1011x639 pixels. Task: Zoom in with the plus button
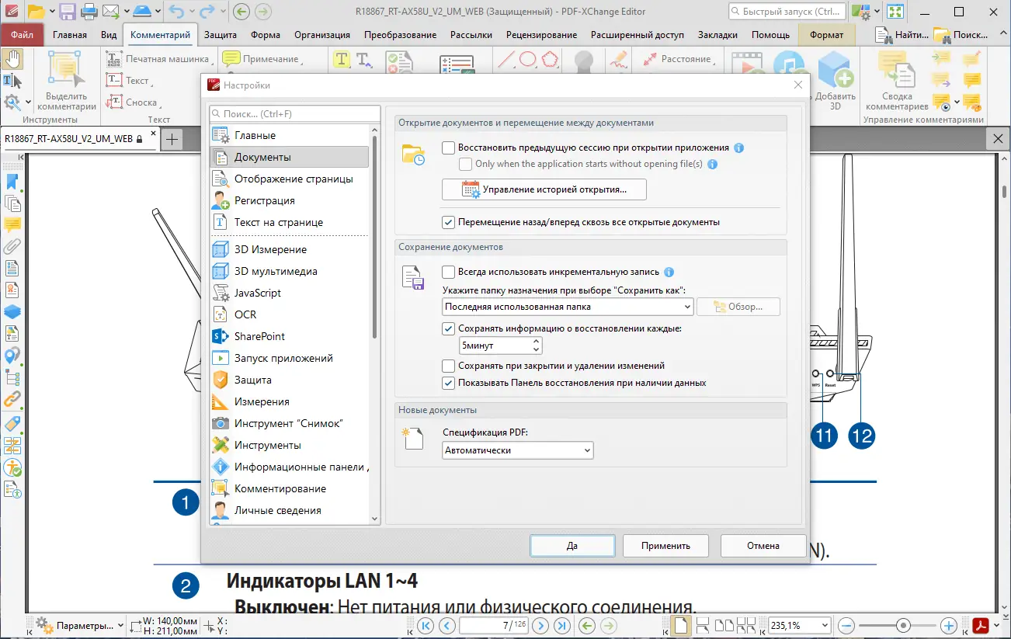point(948,625)
